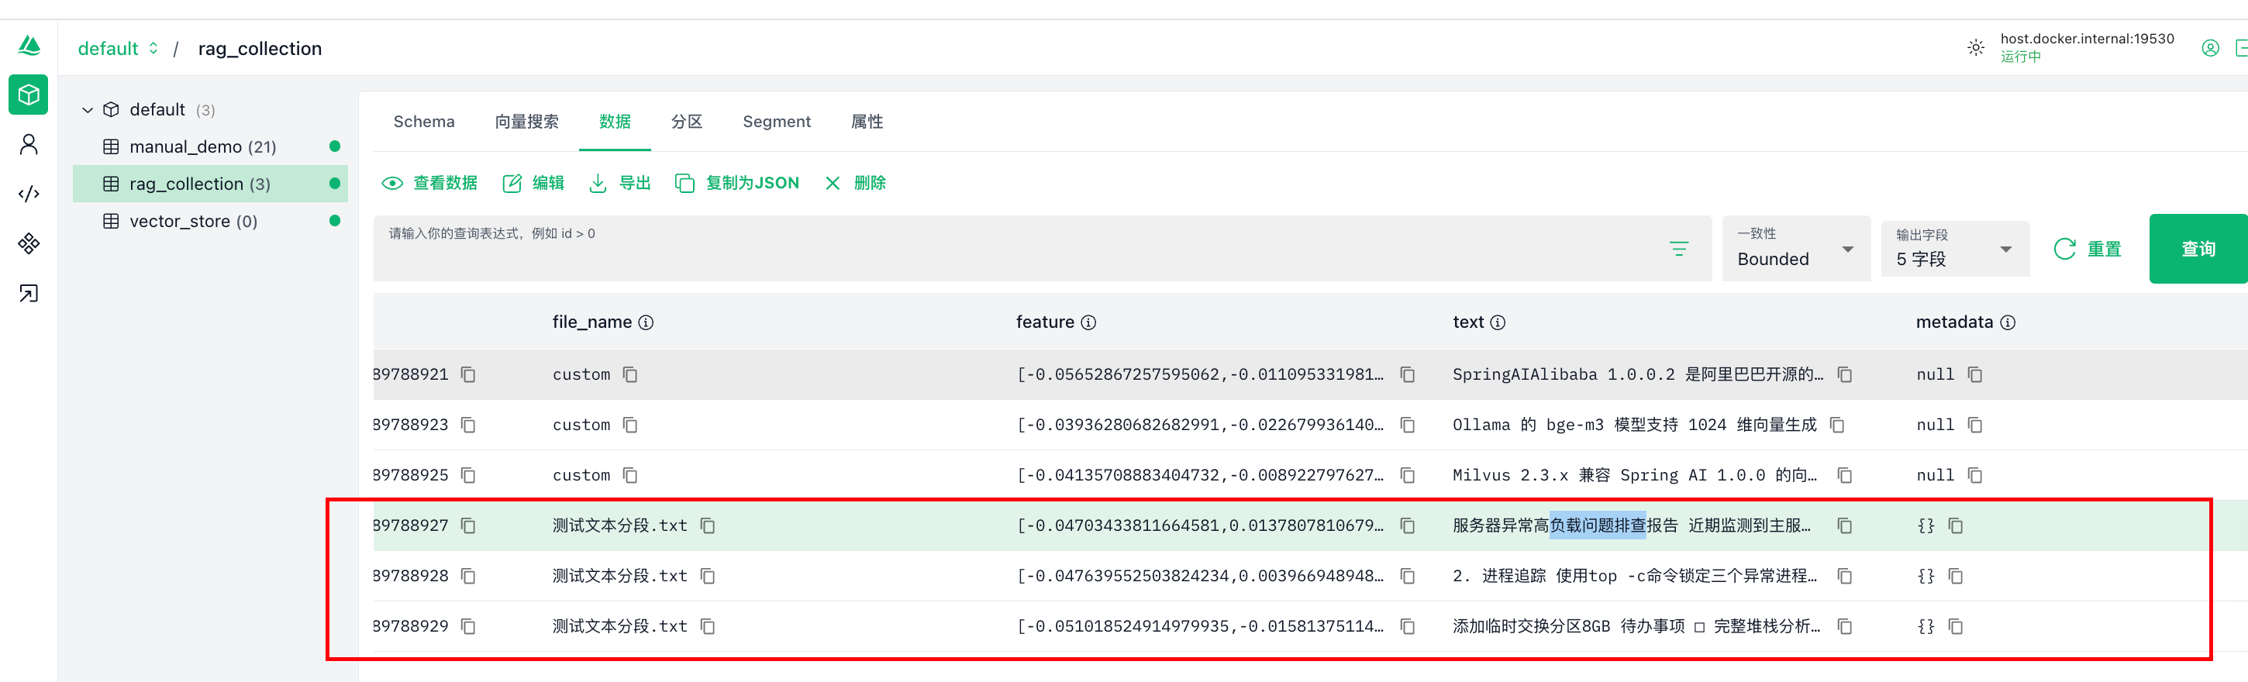Open the users sidebar icon

(29, 144)
